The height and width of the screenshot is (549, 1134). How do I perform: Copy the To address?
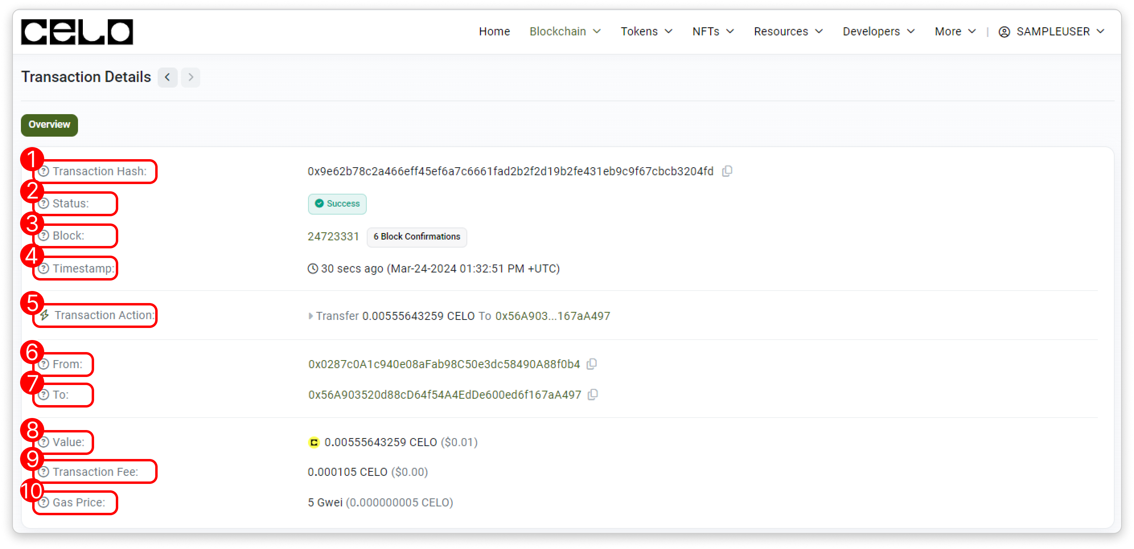point(592,395)
